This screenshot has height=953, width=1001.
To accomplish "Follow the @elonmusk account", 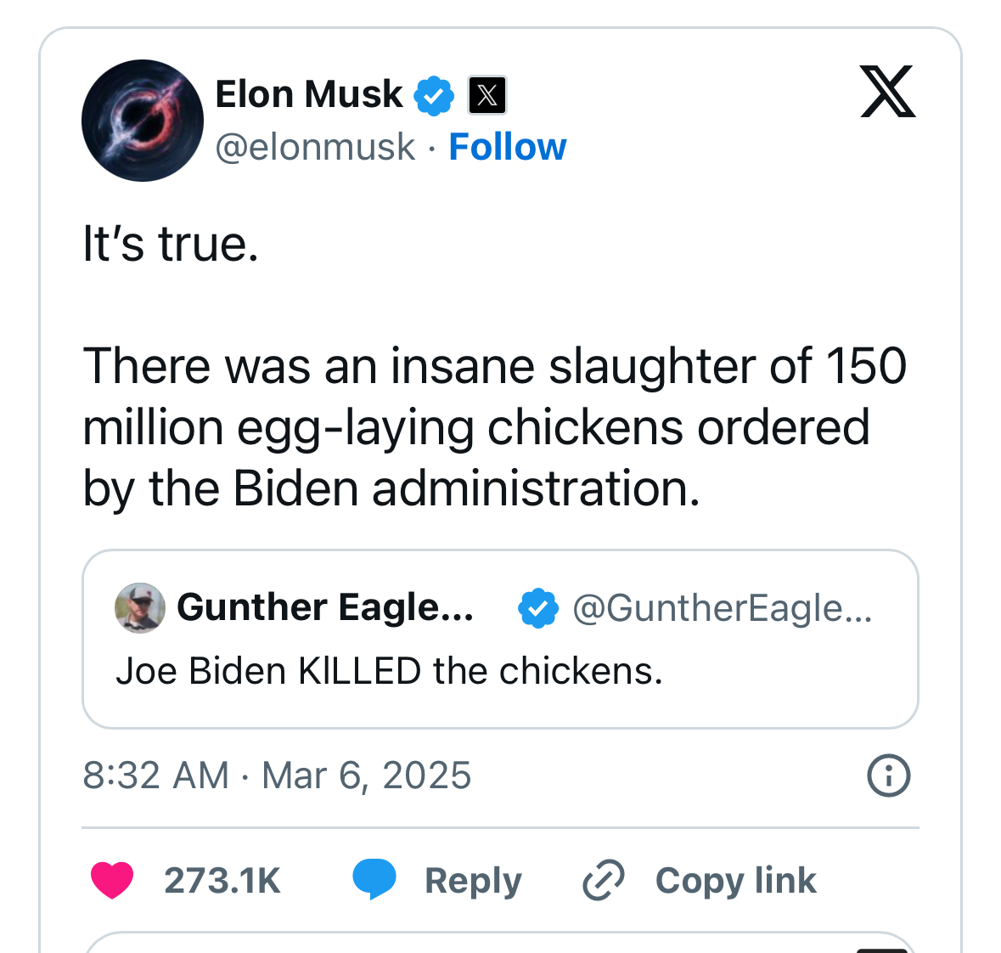I will tap(507, 147).
